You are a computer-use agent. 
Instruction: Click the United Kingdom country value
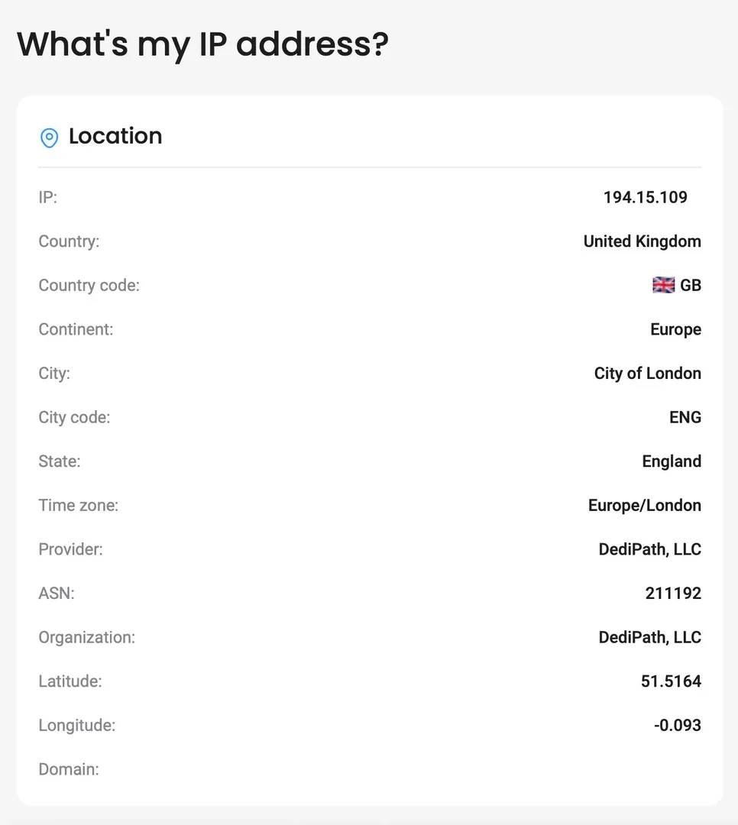tap(642, 241)
